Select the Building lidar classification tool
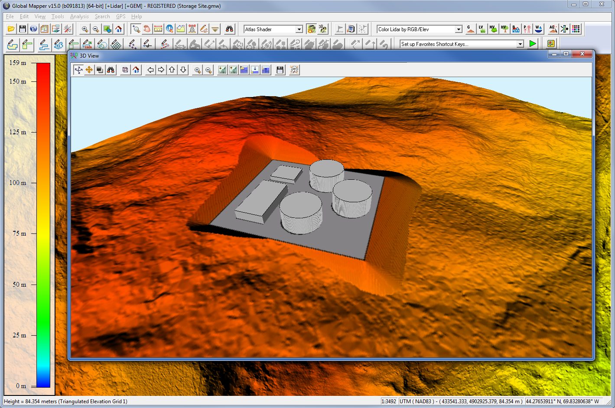This screenshot has width=615, height=408. click(x=516, y=29)
